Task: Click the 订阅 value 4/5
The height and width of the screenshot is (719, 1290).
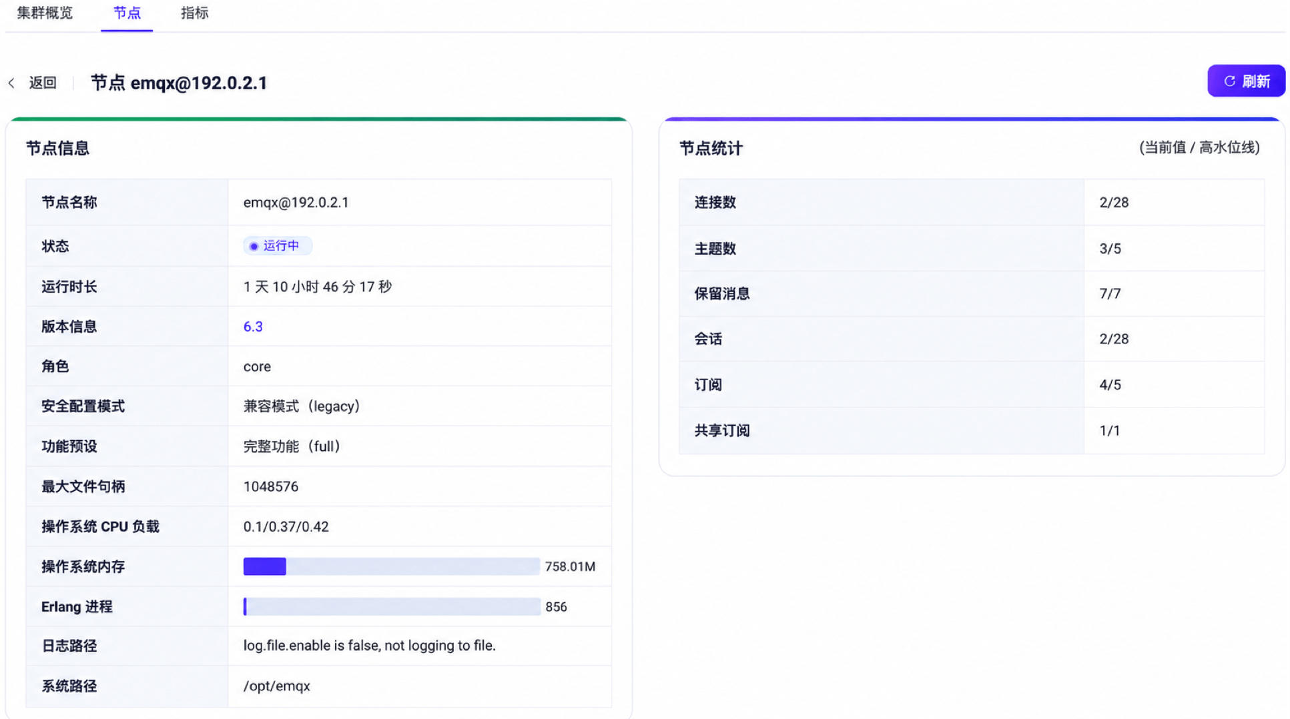Action: click(1110, 385)
